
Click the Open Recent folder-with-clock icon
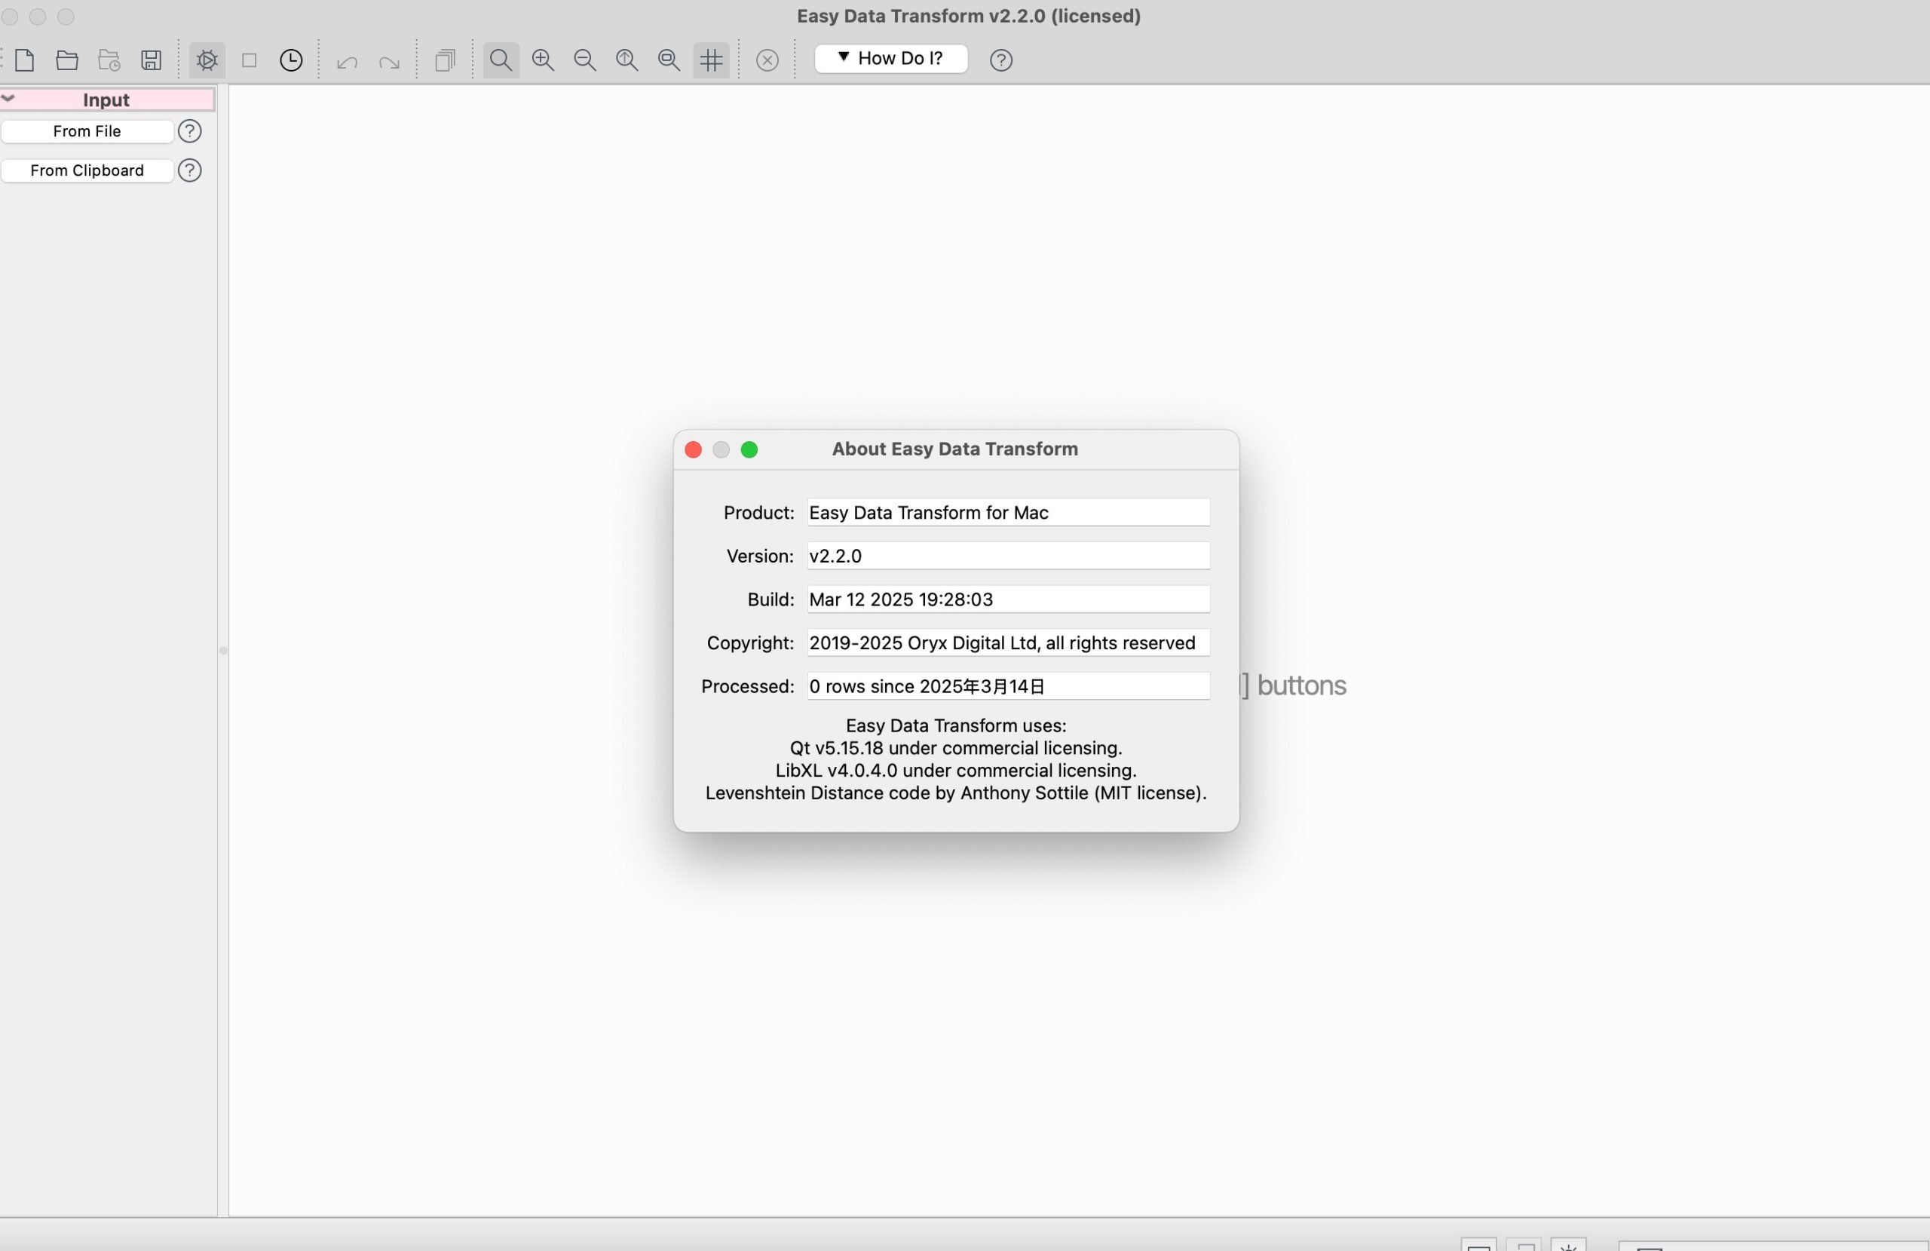(x=109, y=60)
